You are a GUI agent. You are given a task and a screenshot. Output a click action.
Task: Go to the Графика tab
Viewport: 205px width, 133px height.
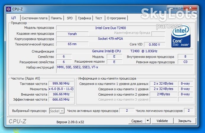85,18
